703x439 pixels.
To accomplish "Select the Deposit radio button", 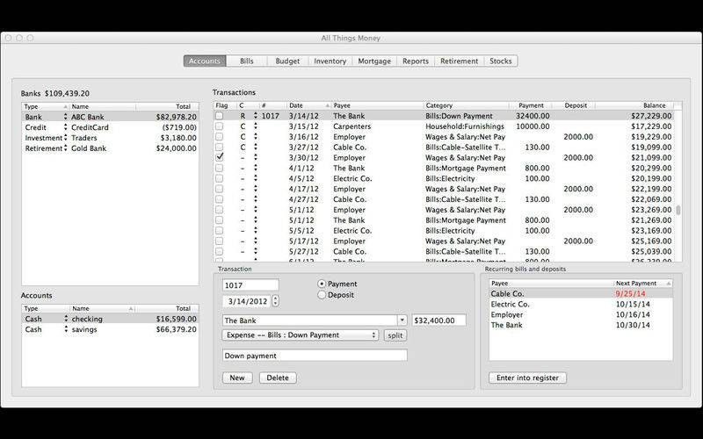I will [322, 295].
